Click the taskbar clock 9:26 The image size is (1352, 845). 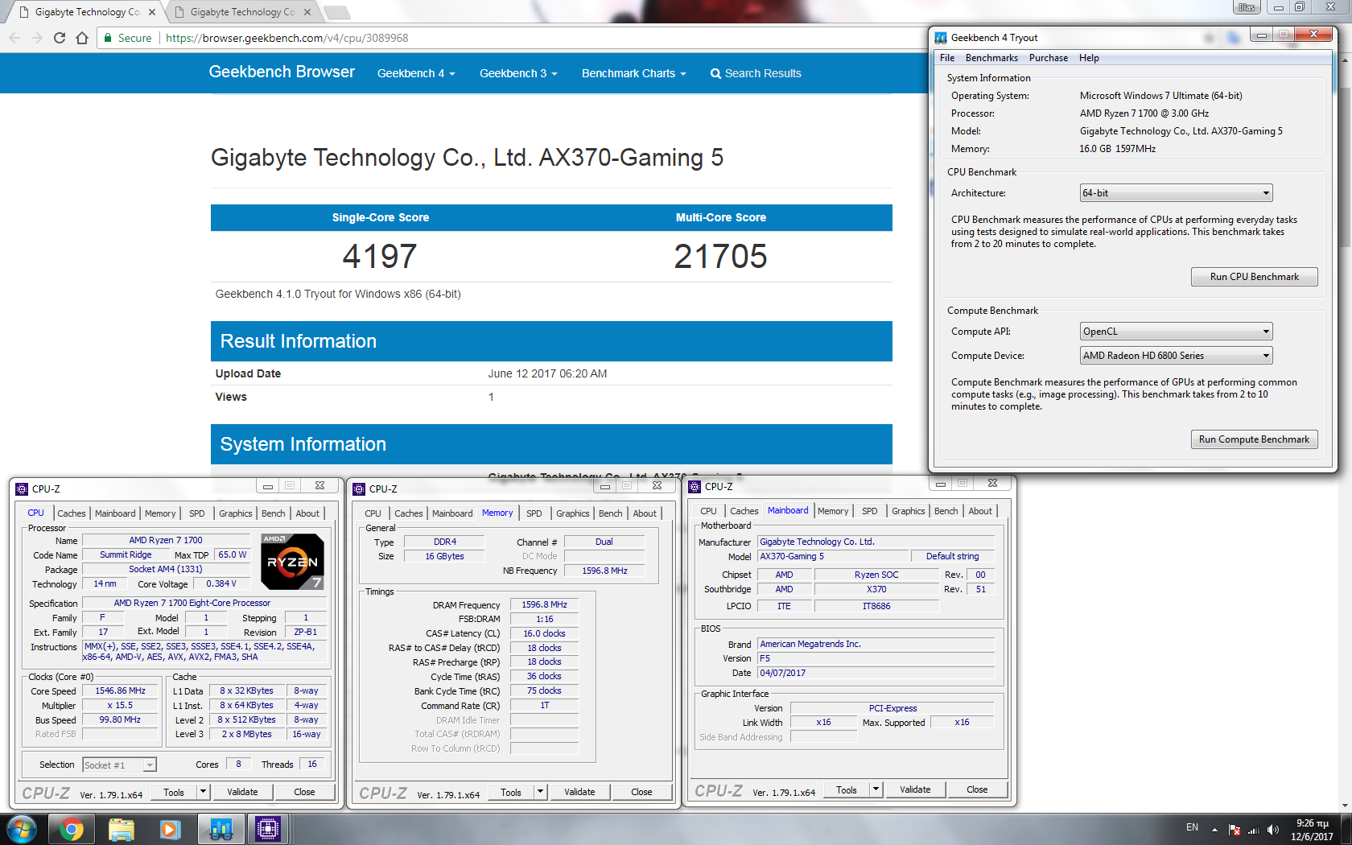(x=1312, y=830)
